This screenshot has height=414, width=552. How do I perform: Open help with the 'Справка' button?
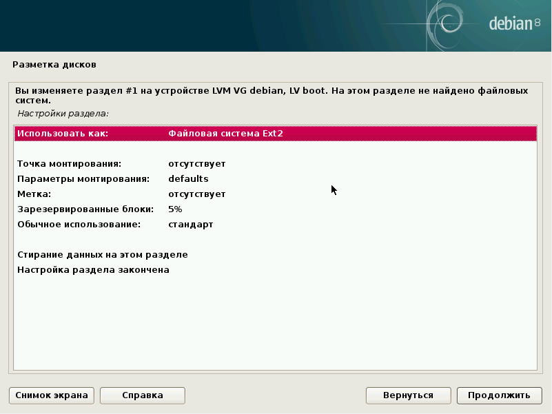click(x=143, y=395)
